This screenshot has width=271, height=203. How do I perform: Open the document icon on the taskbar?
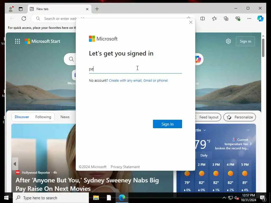(109, 198)
